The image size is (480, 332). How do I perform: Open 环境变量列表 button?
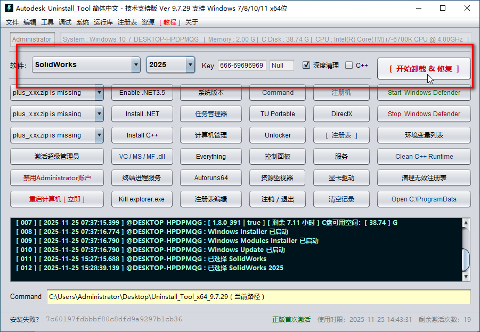(424, 135)
